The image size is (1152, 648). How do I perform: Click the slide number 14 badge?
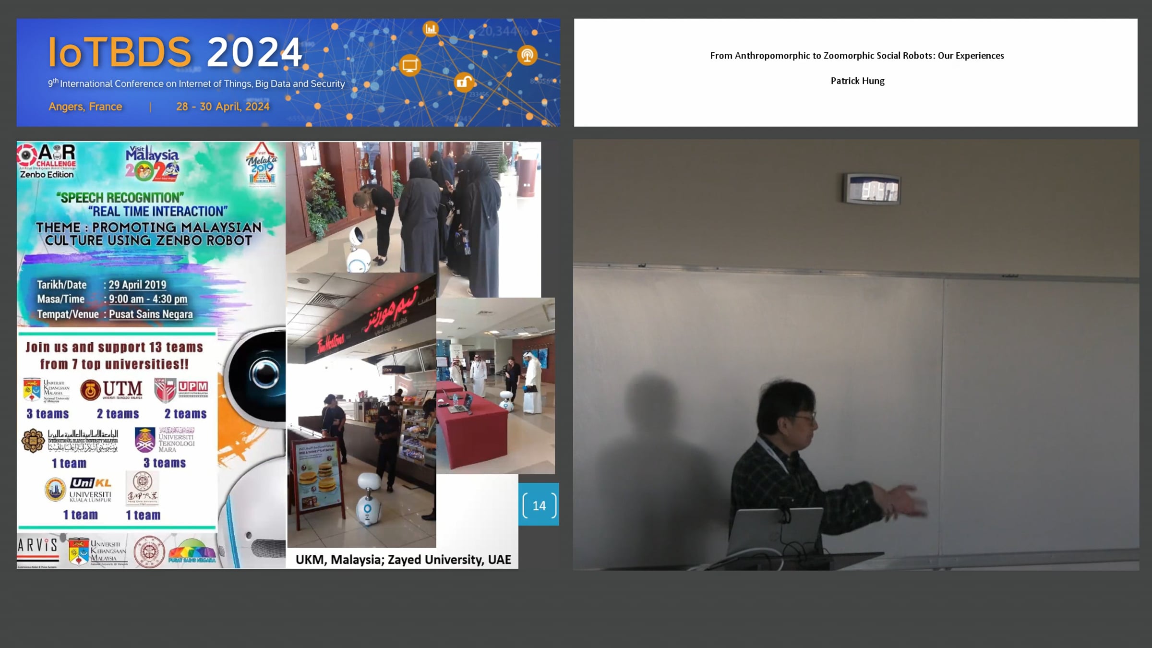(539, 505)
